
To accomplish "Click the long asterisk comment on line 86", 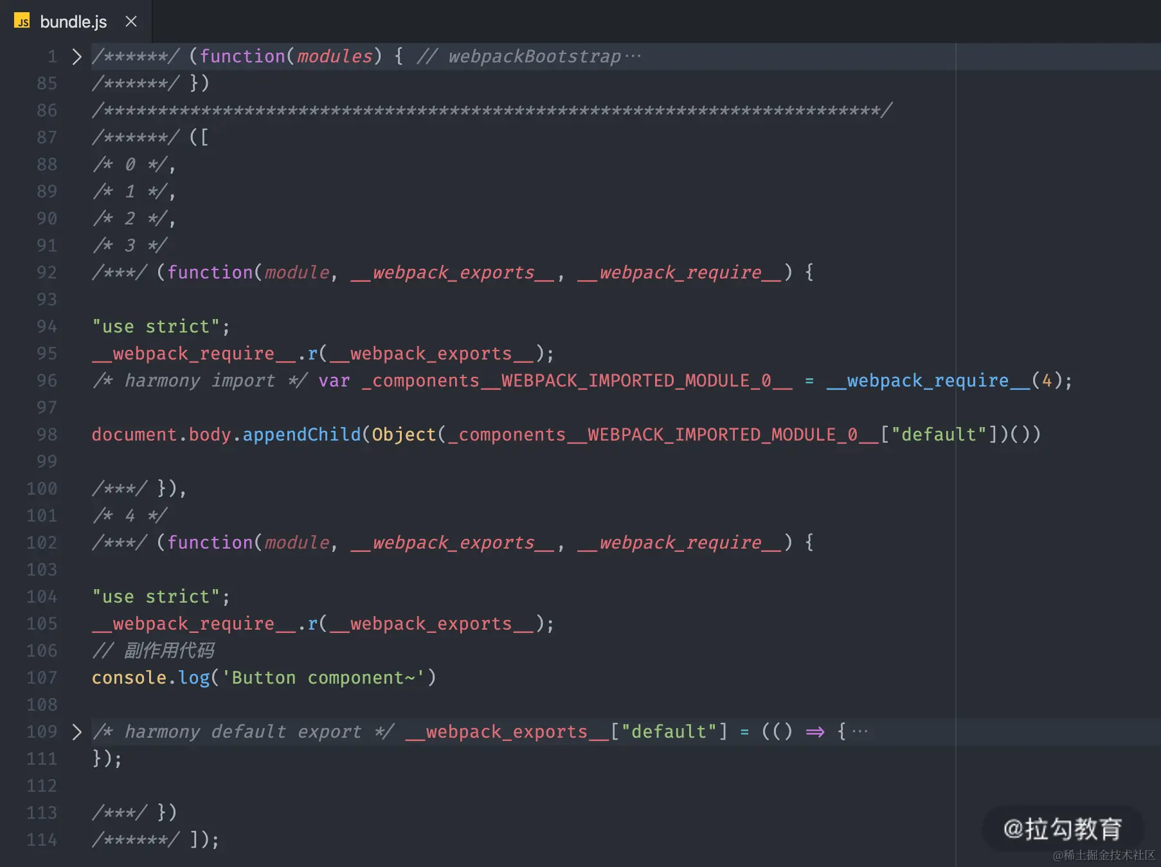I will [492, 111].
